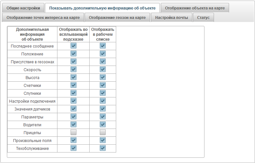This screenshot has width=255, height=163.
Task: Toggle Техобслуживание work list checkbox
Action: point(103,148)
